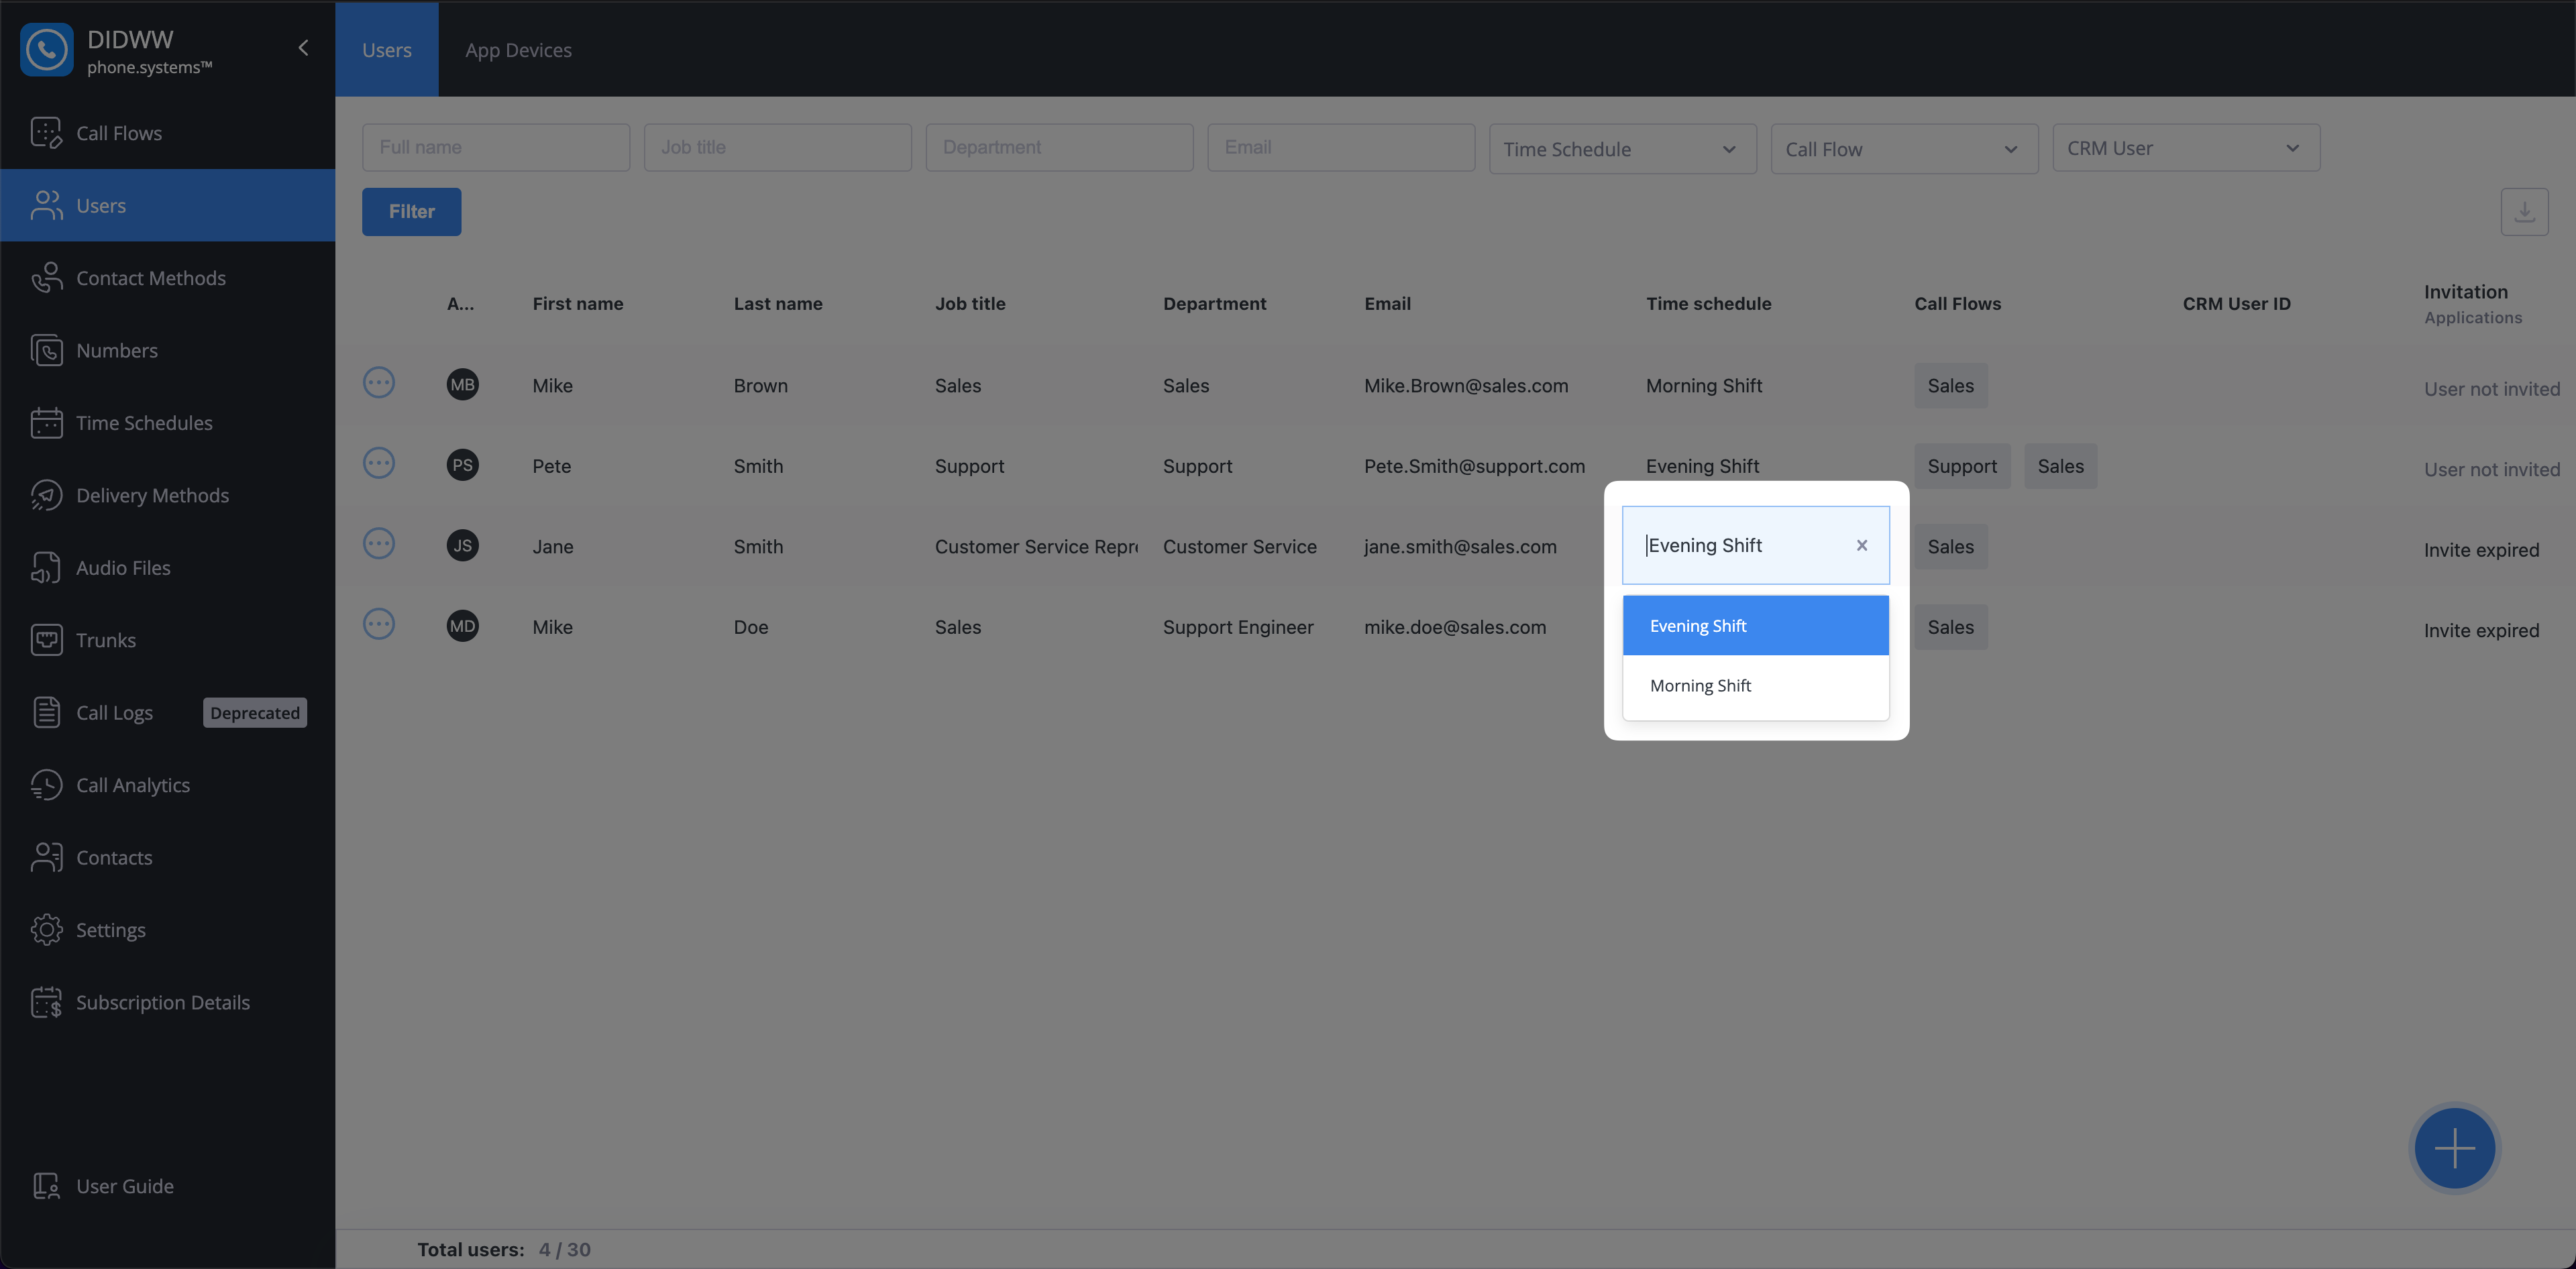Image resolution: width=2576 pixels, height=1269 pixels.
Task: Click Evening Shift cell for Pete Smith
Action: coord(1702,466)
